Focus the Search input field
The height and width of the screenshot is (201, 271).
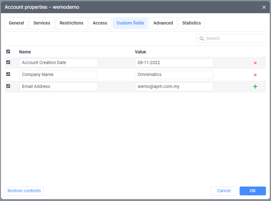231,39
